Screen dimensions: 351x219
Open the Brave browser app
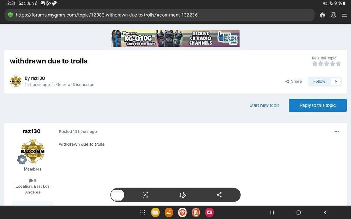click(183, 213)
